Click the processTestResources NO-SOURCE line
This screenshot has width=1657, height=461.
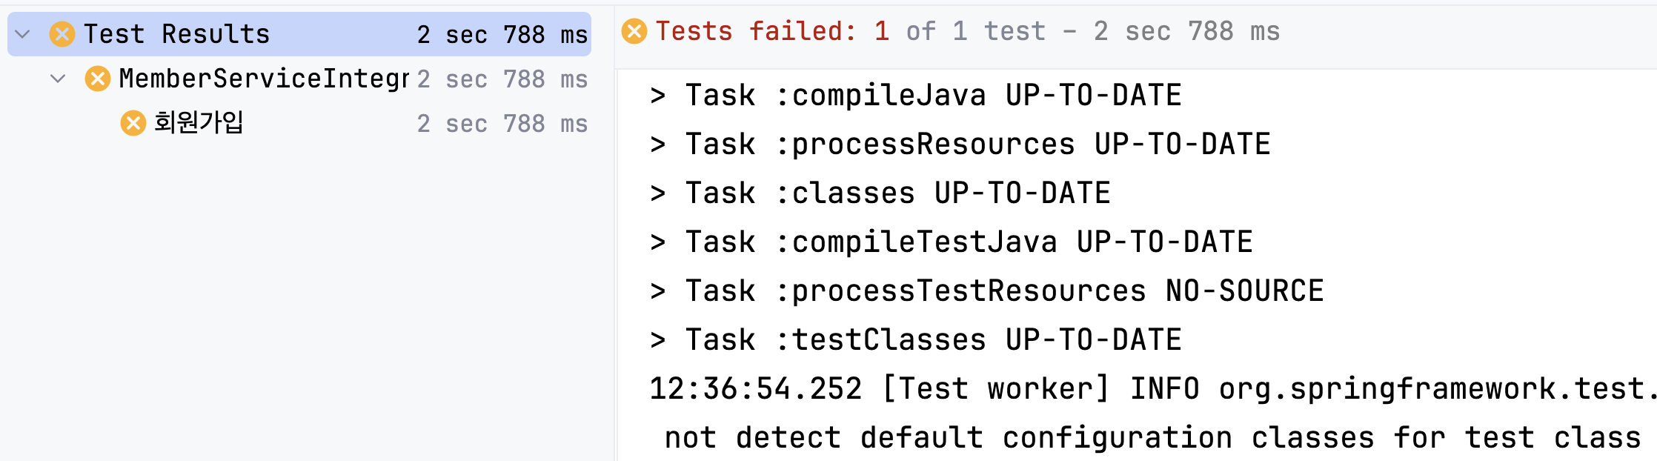[x=986, y=291]
